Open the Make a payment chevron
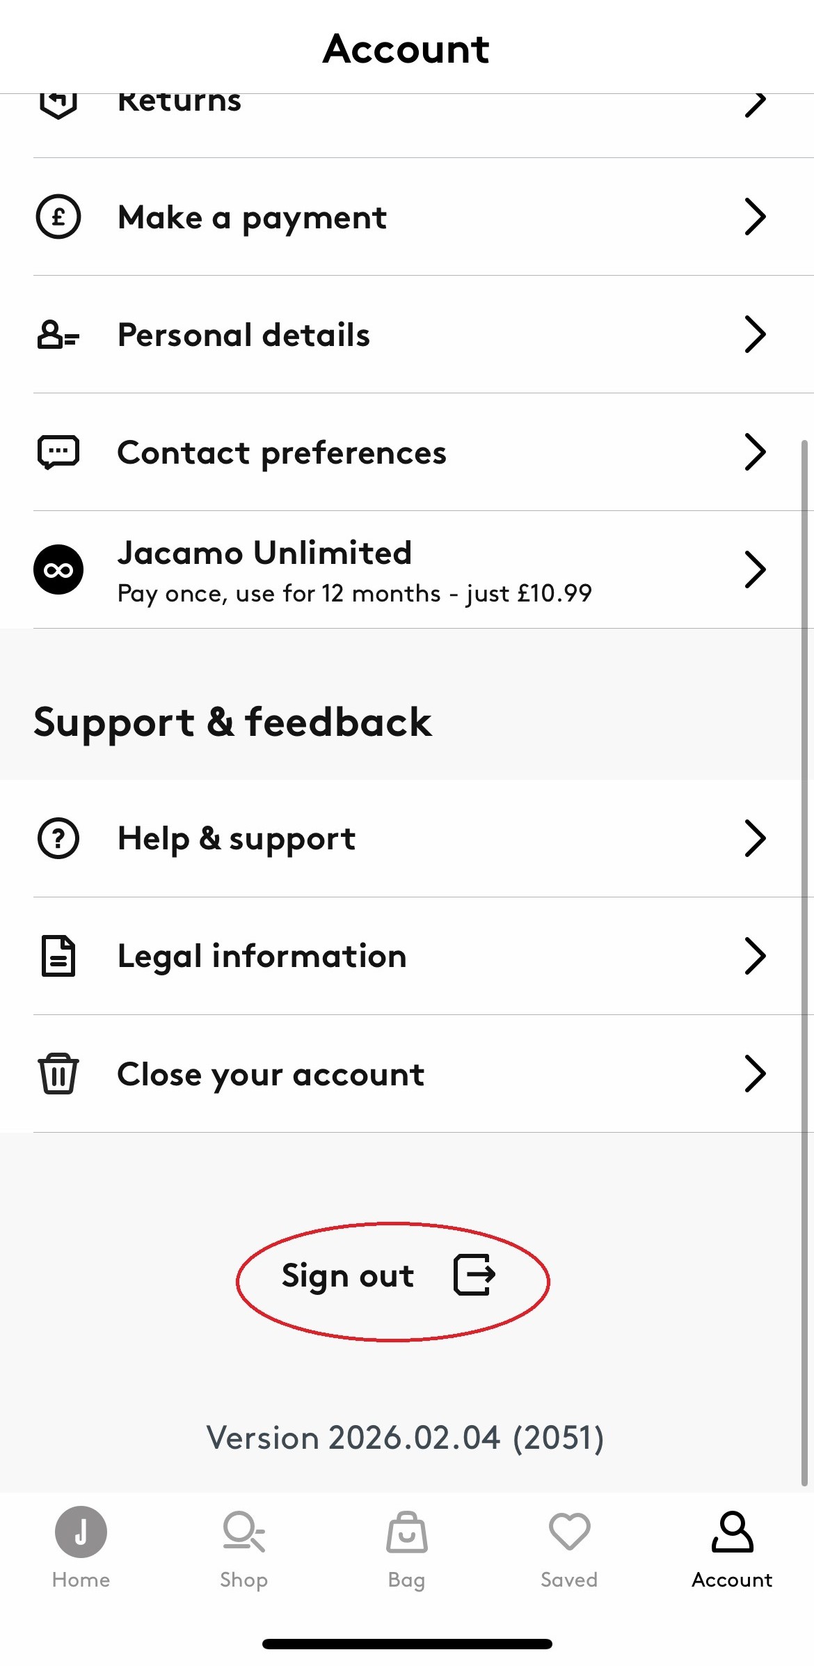This screenshot has height=1666, width=814. [755, 217]
